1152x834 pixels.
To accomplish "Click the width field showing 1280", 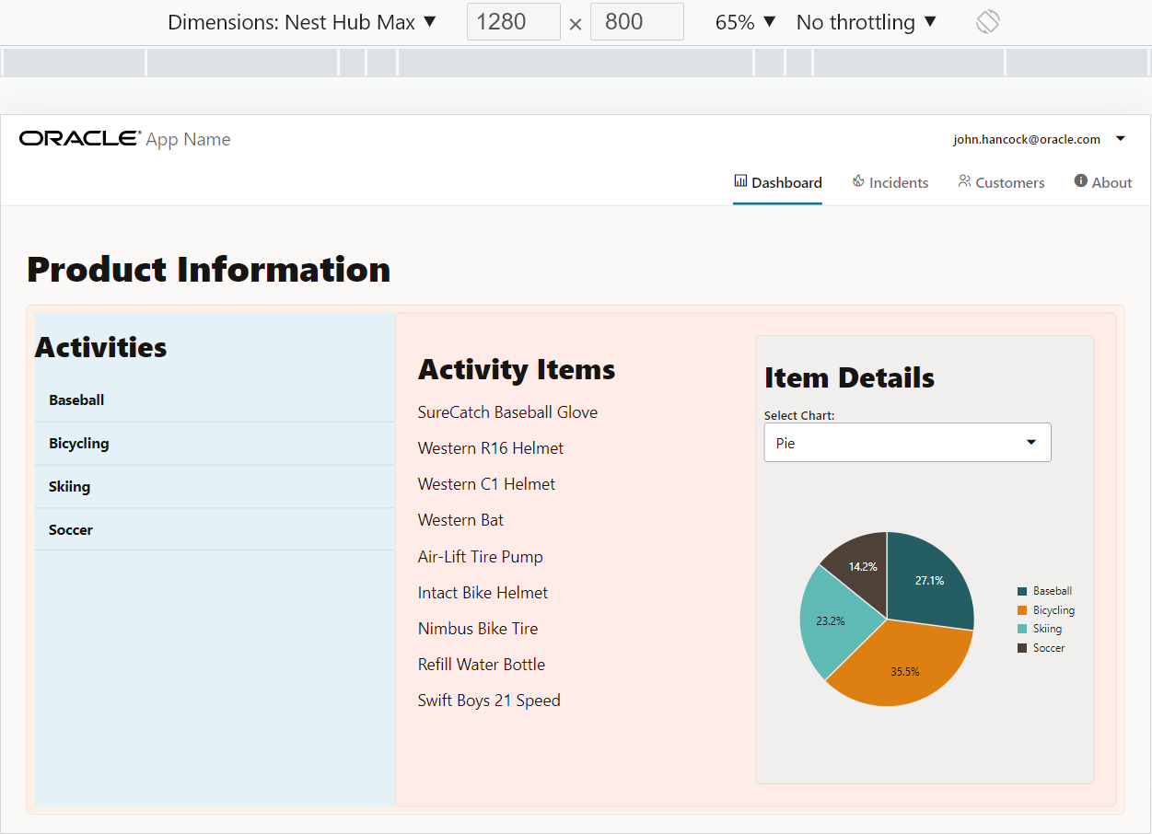I will point(514,22).
